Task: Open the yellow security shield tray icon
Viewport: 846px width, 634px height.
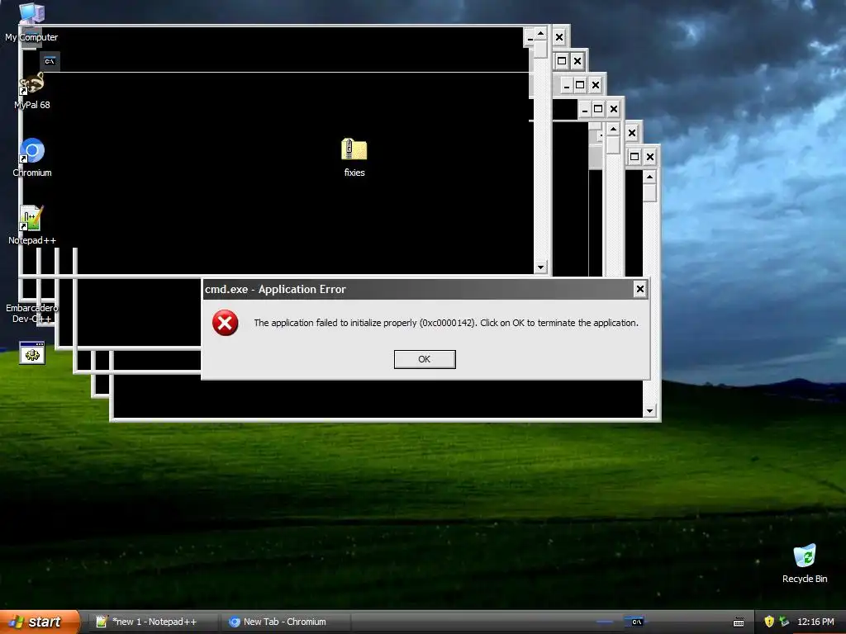Action: click(x=769, y=622)
